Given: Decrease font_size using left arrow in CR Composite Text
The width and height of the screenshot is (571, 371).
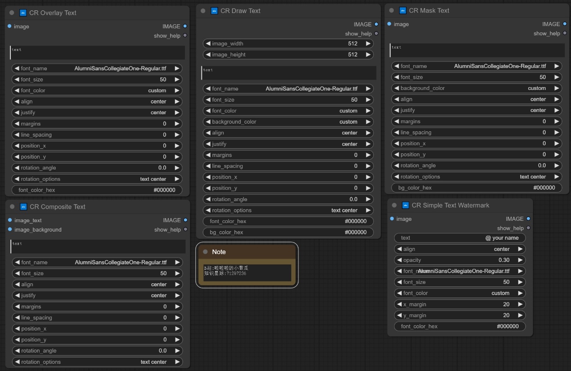Looking at the screenshot, I should (17, 273).
